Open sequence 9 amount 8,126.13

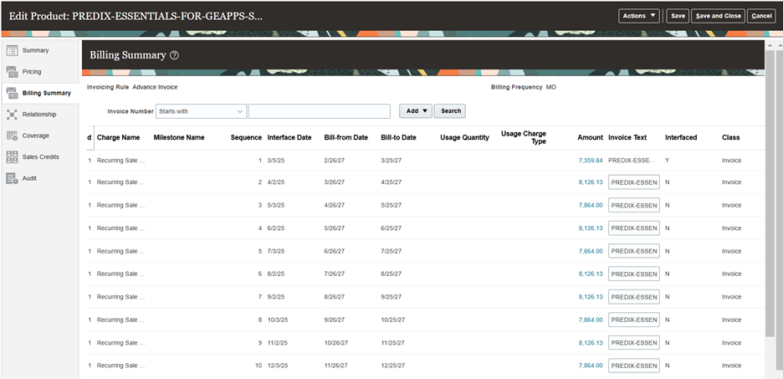[x=591, y=343]
